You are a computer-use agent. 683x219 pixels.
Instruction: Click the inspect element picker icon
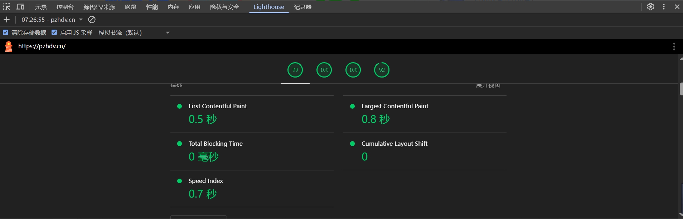[6, 7]
